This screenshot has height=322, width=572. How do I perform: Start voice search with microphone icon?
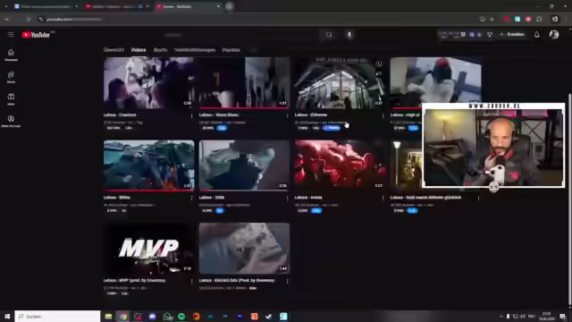click(x=349, y=35)
